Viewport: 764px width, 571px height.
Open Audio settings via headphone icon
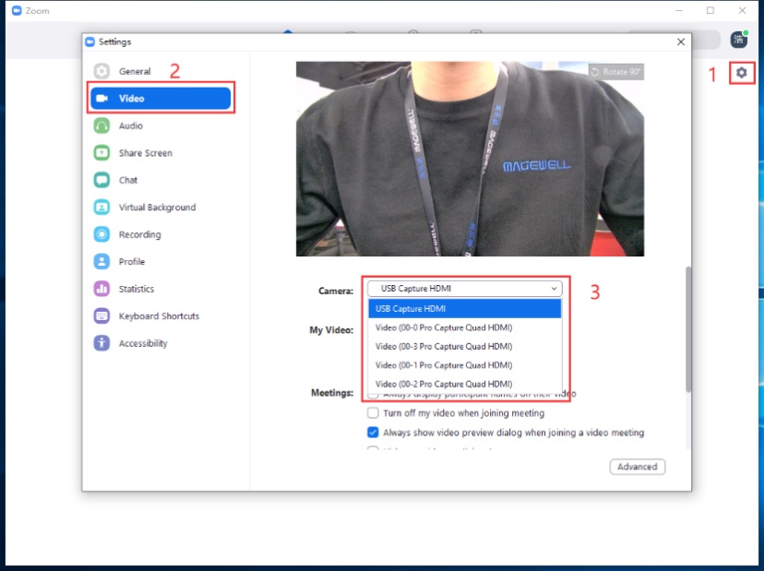[101, 125]
